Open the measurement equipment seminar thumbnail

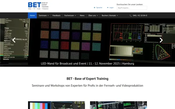(118, 105)
